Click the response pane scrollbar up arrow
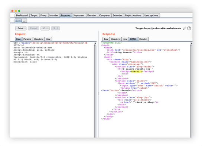The width and height of the screenshot is (202, 146). pos(192,44)
